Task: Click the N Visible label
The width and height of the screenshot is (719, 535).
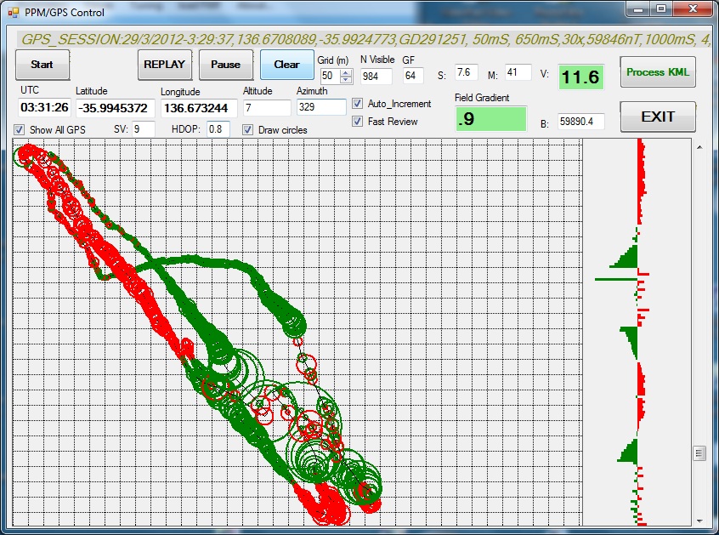Action: 377,60
